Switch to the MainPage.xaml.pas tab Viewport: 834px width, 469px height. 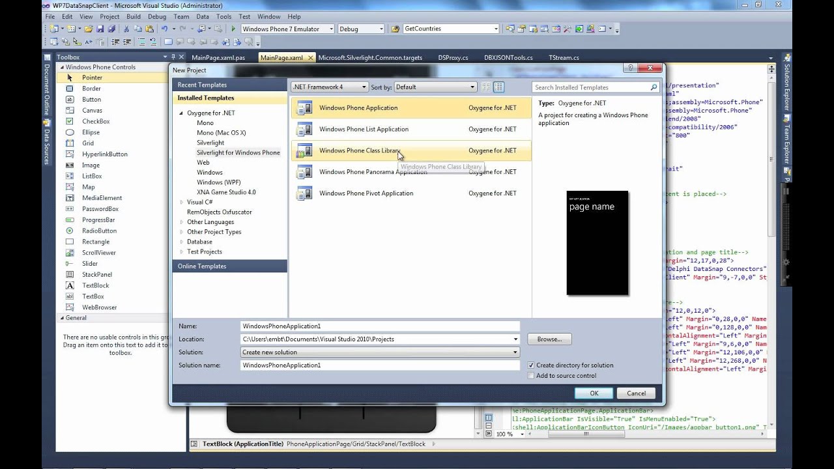coord(219,57)
